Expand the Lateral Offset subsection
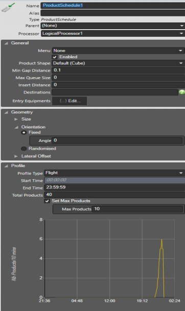The width and height of the screenshot is (185, 311). [16, 156]
